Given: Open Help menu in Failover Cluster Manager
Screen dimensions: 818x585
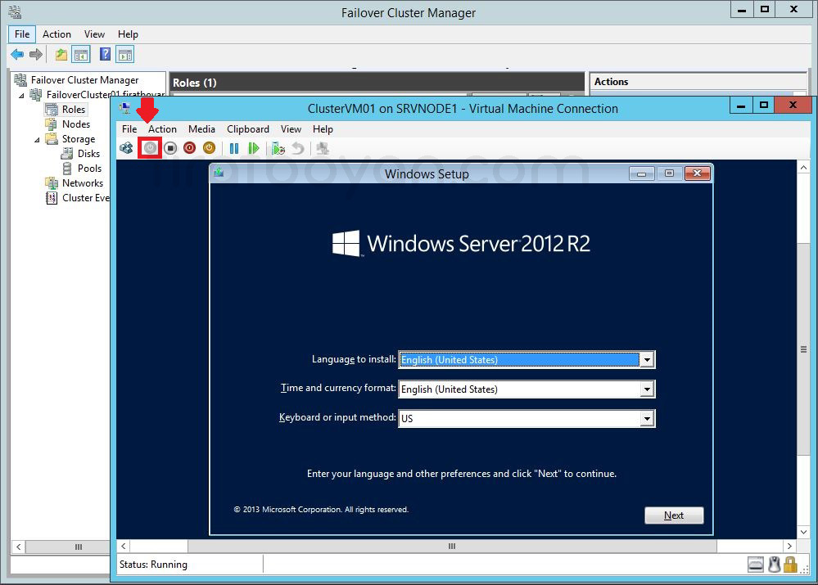Looking at the screenshot, I should coord(128,34).
